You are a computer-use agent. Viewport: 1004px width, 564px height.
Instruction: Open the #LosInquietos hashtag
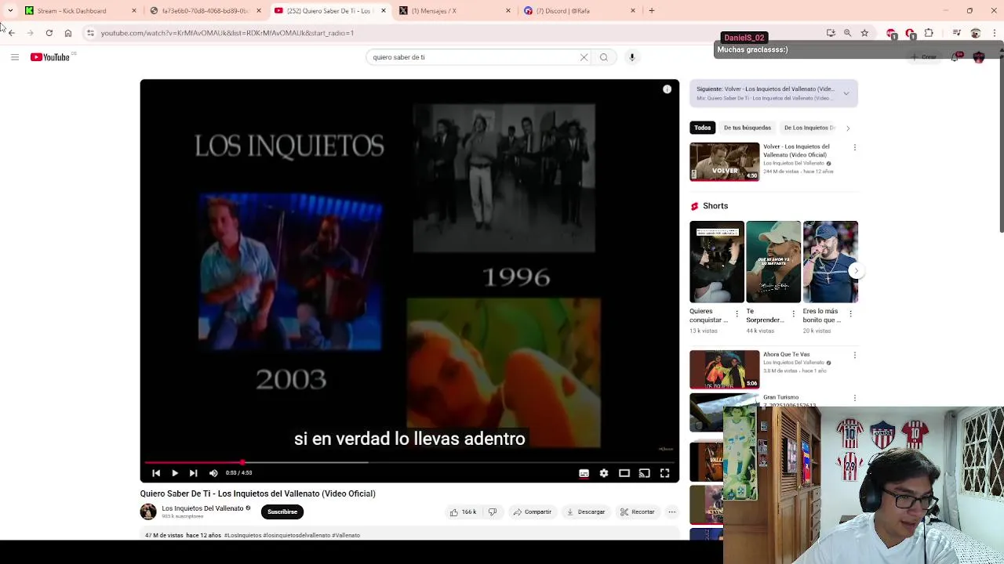click(x=242, y=536)
